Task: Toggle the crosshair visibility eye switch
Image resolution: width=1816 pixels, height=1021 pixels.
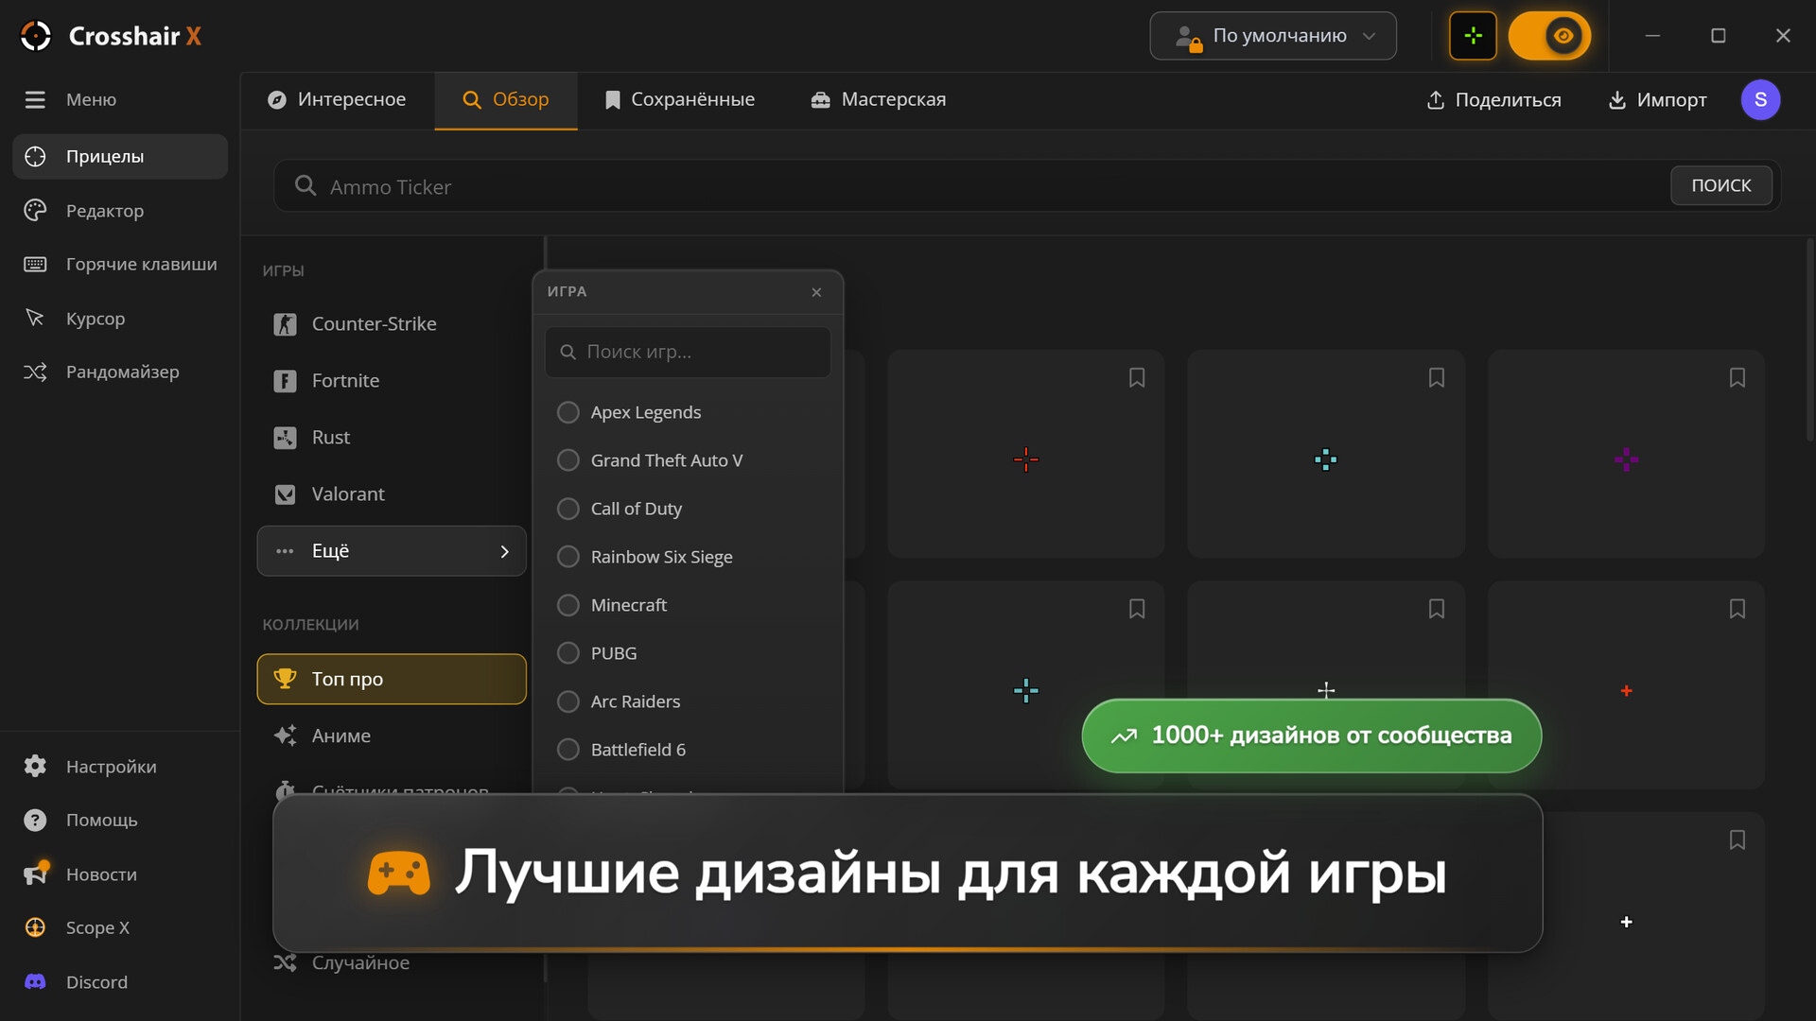Action: point(1549,36)
